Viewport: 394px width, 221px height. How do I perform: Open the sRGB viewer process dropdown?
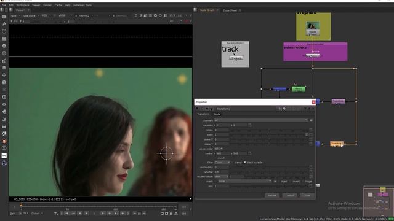(65, 15)
